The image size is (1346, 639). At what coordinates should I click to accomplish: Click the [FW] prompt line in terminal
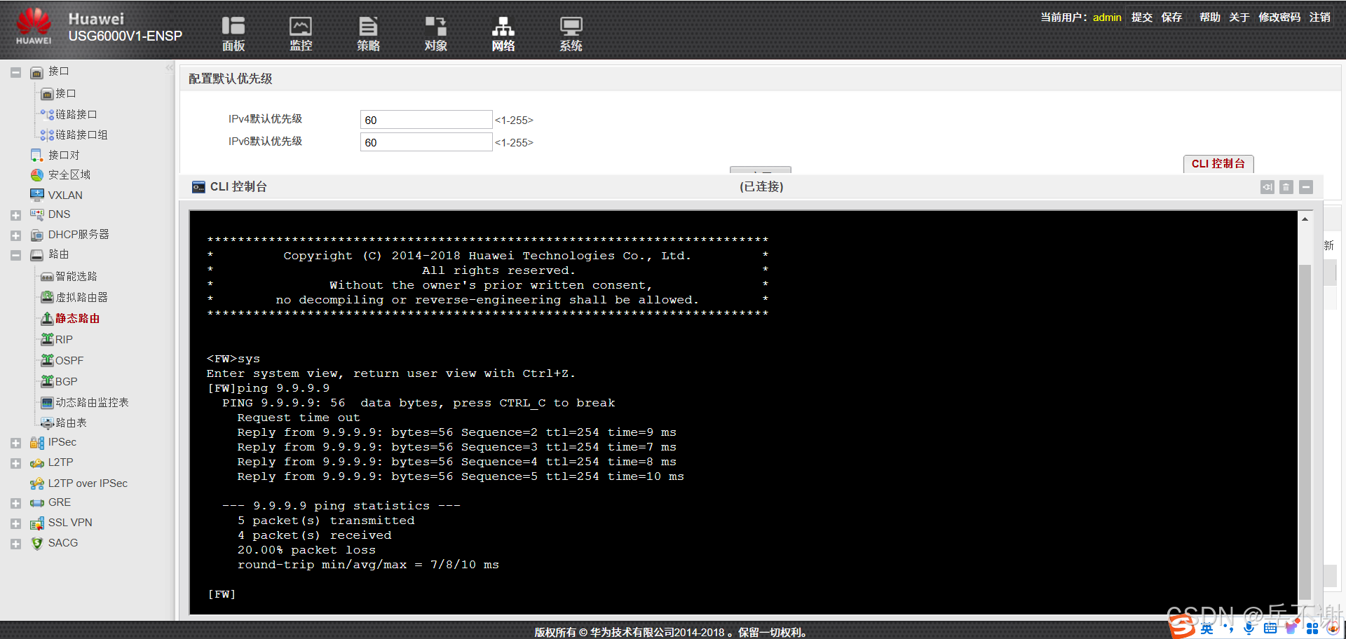tap(222, 594)
